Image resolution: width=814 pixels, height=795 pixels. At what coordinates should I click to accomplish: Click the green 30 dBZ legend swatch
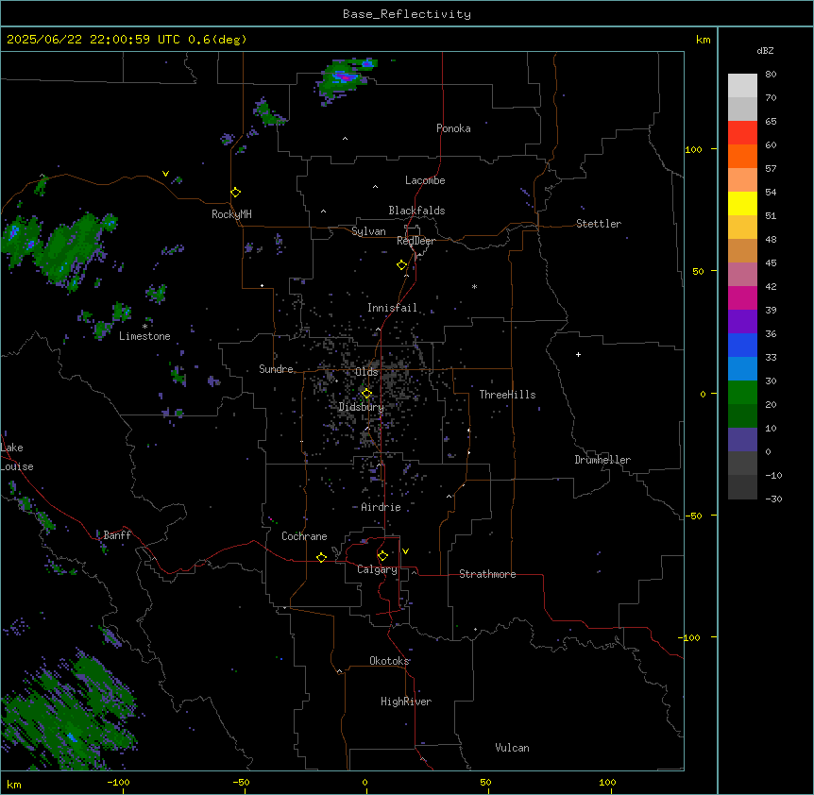point(742,393)
